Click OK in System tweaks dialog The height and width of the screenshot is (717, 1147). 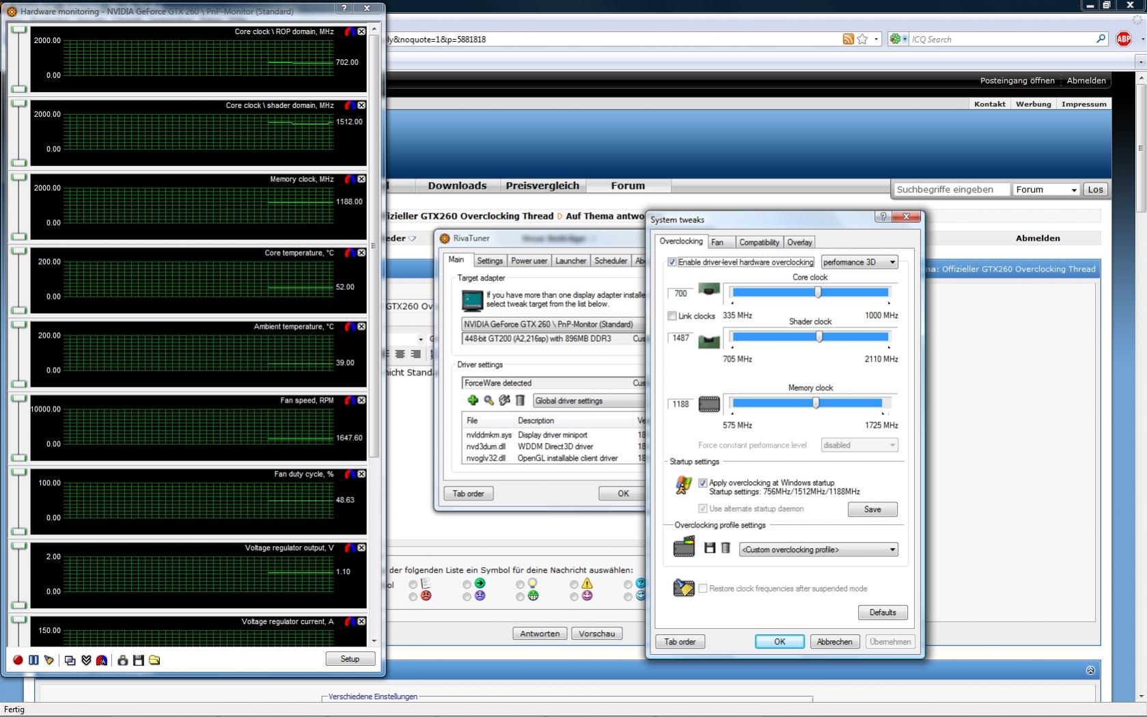[779, 642]
